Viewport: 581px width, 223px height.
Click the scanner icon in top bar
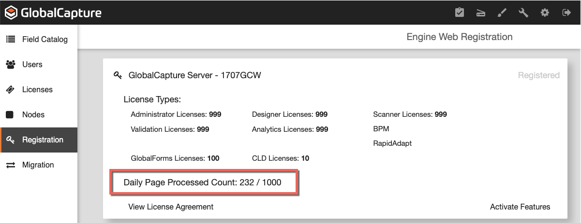click(x=481, y=13)
